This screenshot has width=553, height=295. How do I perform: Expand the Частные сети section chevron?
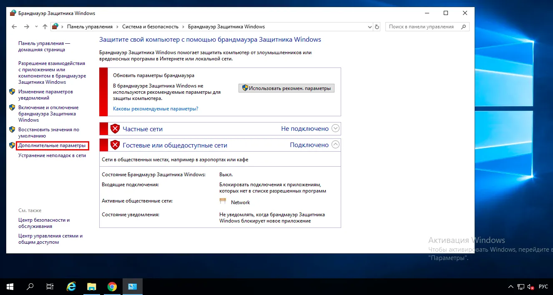pos(336,129)
